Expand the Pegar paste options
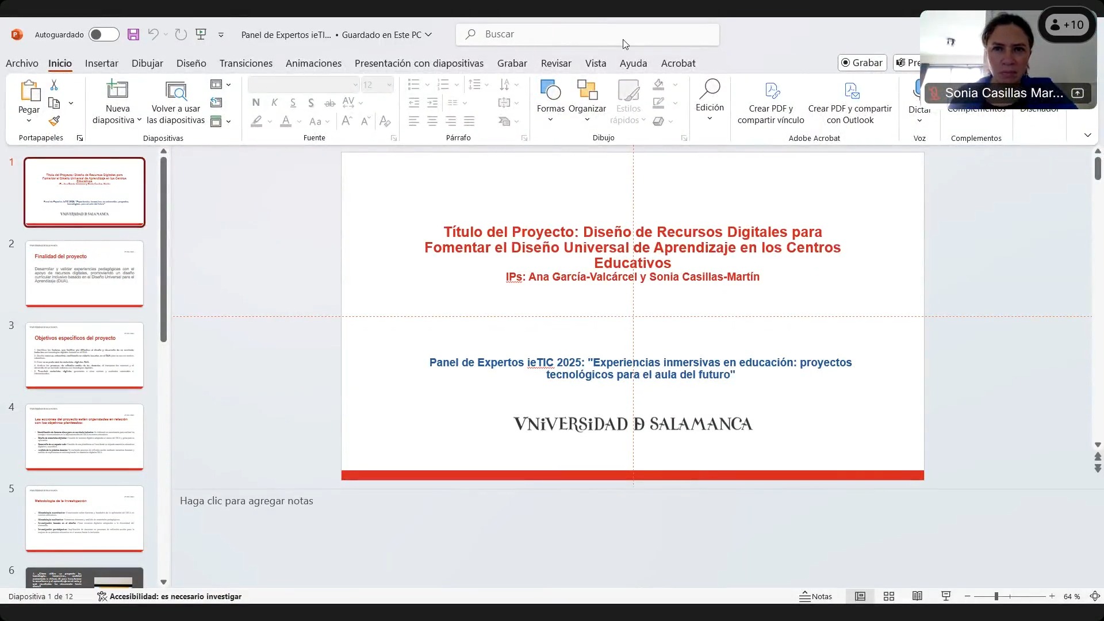The height and width of the screenshot is (621, 1104). (29, 121)
